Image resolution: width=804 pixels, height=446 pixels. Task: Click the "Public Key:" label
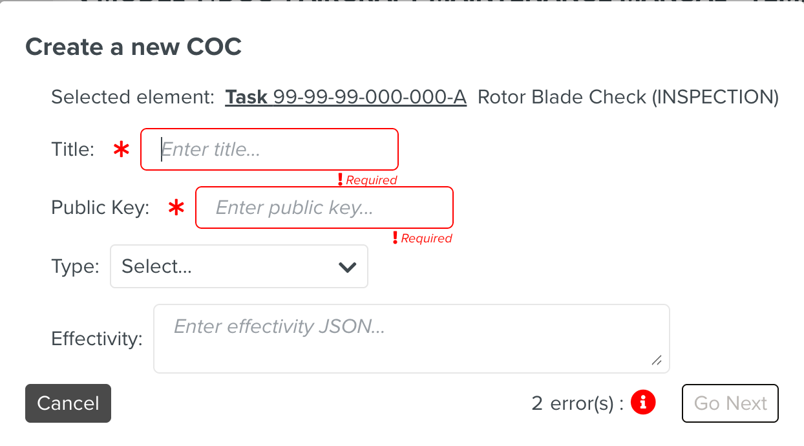(100, 208)
